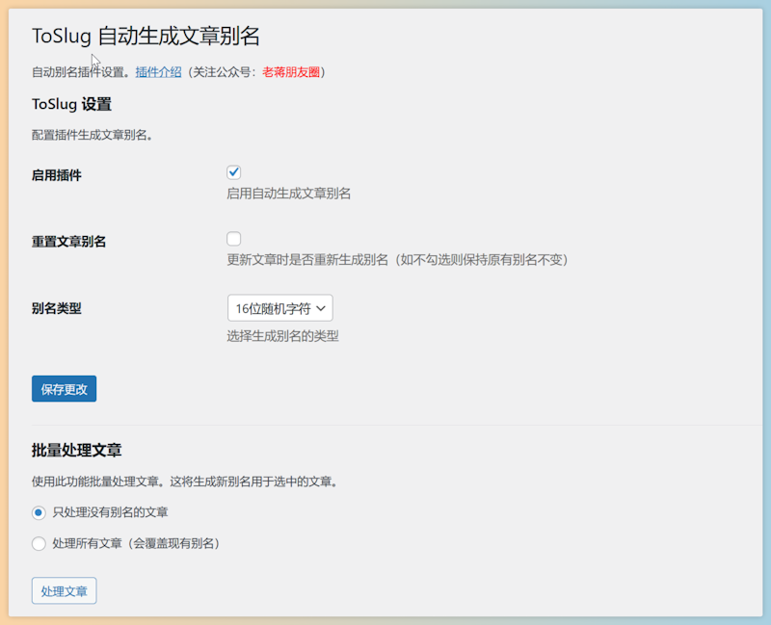This screenshot has width=771, height=625.
Task: Click the 批量处理文章 section heading
Action: tap(76, 450)
